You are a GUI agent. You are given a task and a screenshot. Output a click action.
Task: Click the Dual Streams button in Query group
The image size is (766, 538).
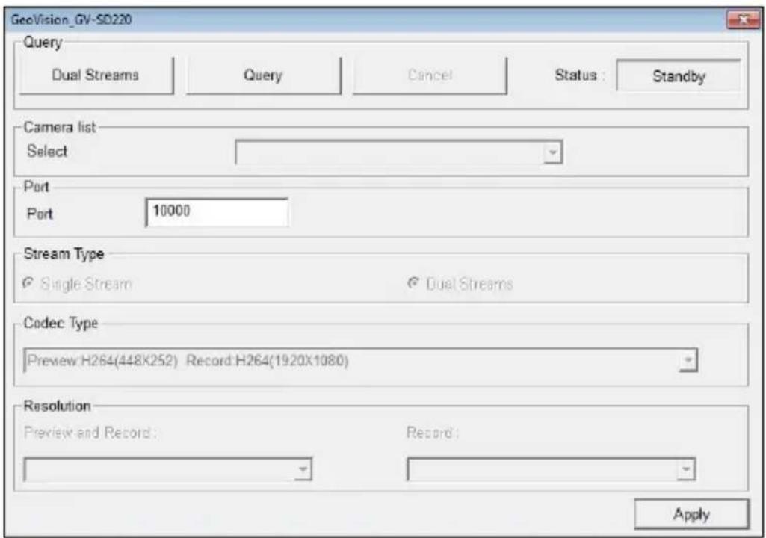tap(96, 75)
